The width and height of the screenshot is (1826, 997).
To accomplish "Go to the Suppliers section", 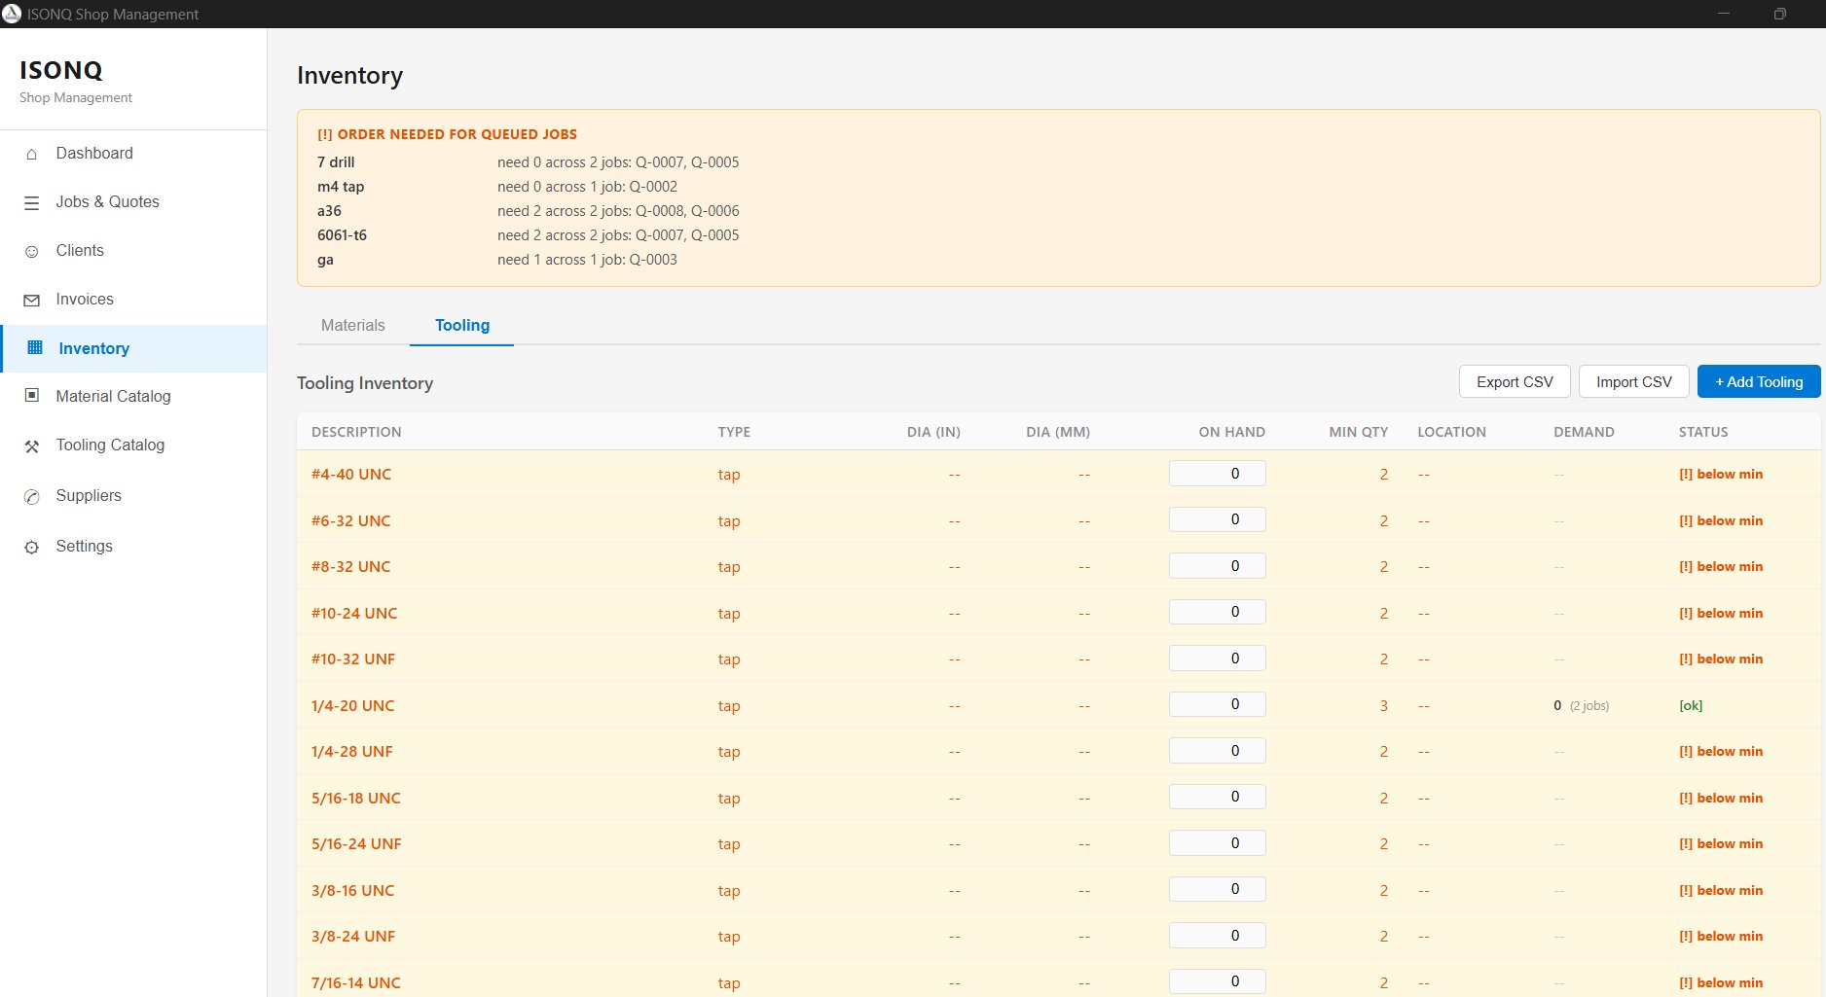I will [89, 495].
